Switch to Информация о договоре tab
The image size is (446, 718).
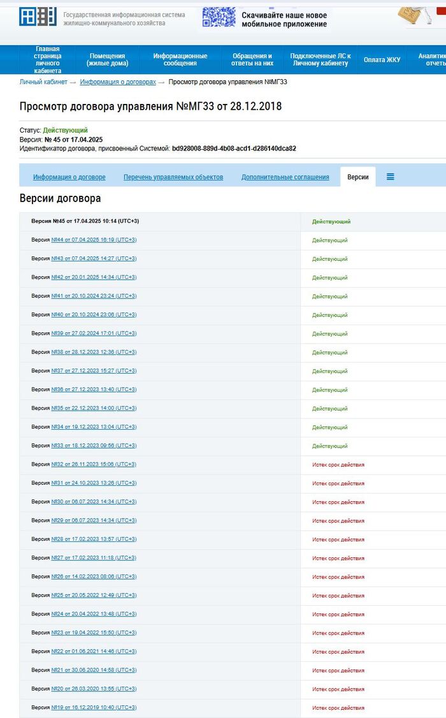[x=69, y=177]
